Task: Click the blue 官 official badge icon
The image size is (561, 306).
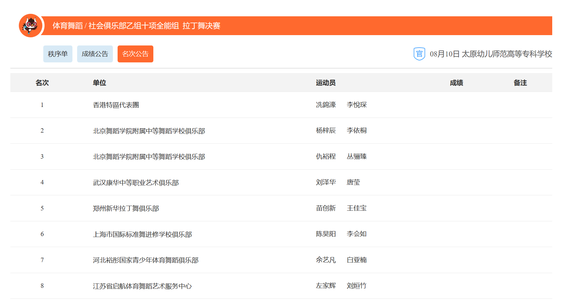Action: pyautogui.click(x=419, y=54)
